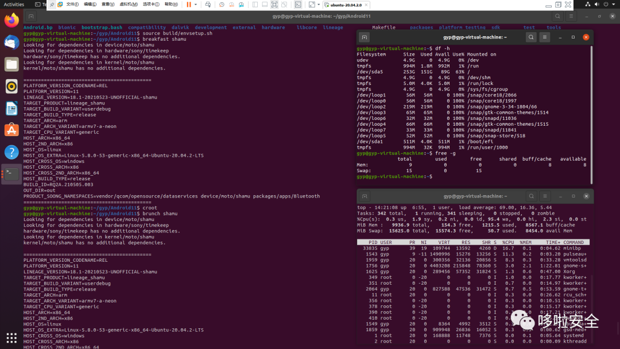Click the 'Android.bp' file name
620x349 pixels.
38,28
